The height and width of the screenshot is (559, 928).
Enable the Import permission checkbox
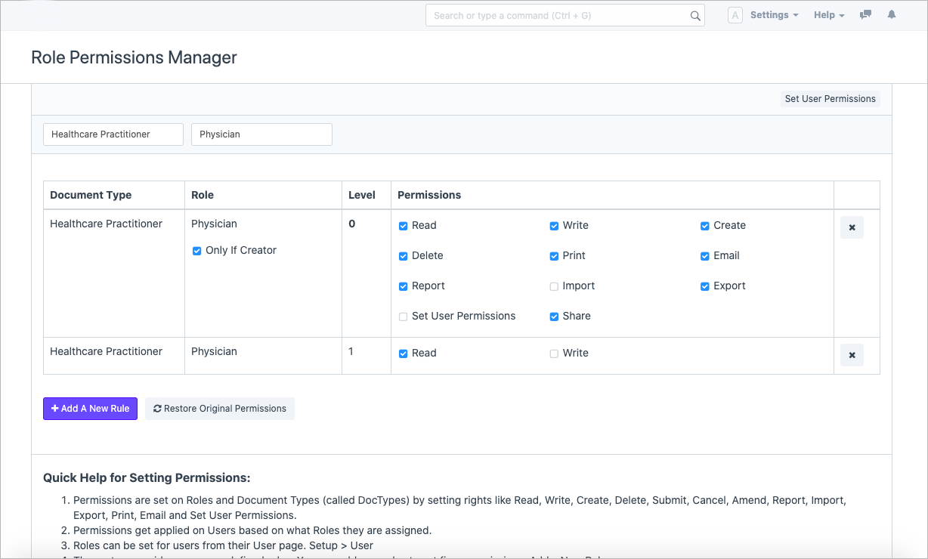click(554, 286)
